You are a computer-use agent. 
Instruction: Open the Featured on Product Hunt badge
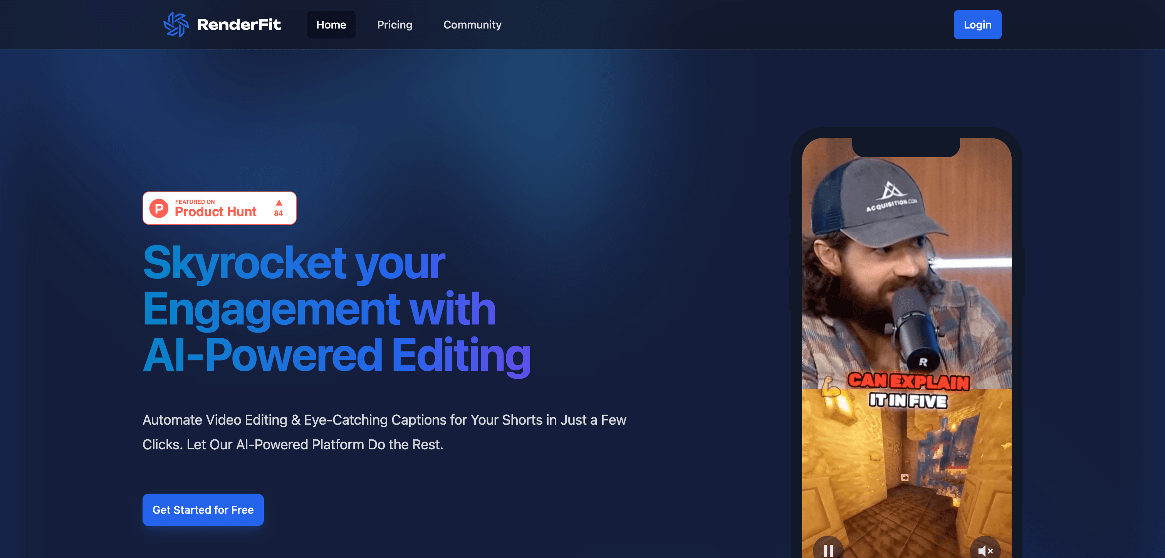coord(219,208)
